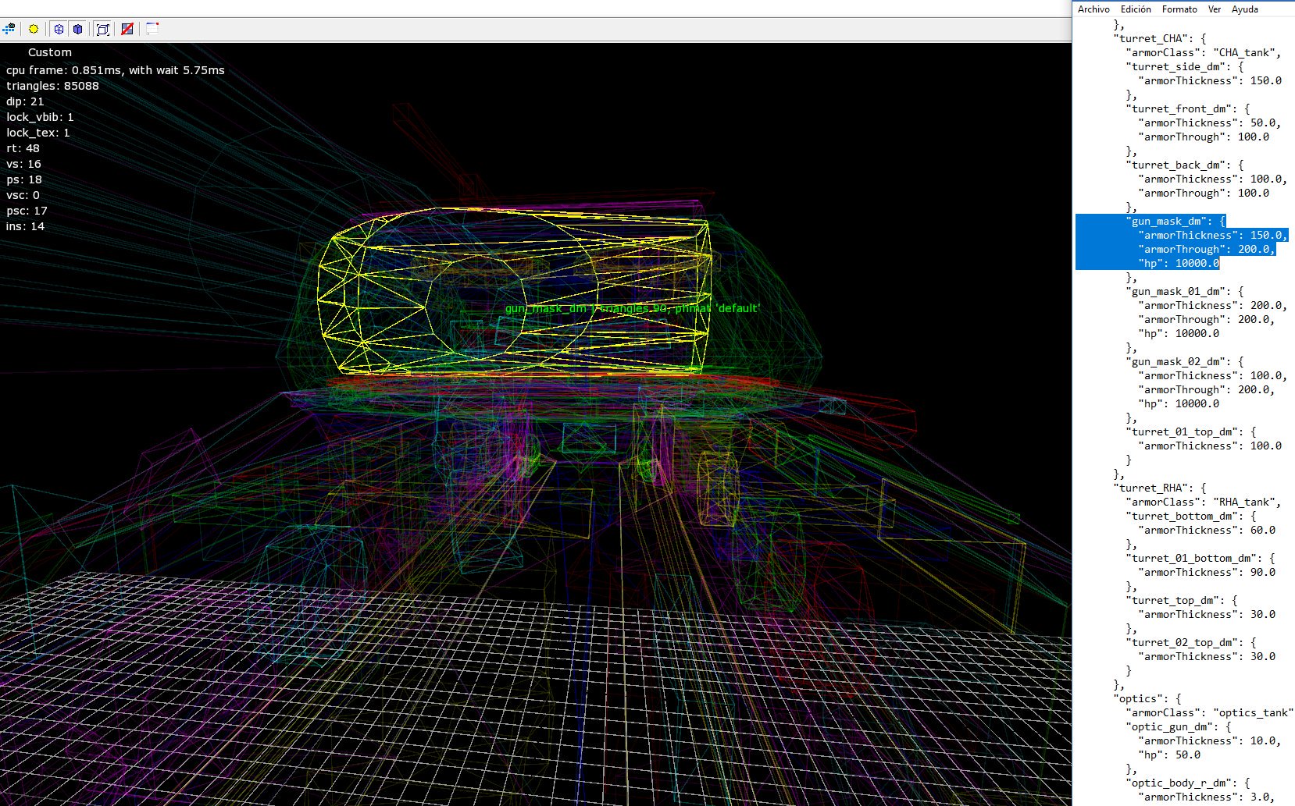Click the "armorClass": "optics_tank" line
This screenshot has width=1295, height=806.
click(x=1210, y=712)
